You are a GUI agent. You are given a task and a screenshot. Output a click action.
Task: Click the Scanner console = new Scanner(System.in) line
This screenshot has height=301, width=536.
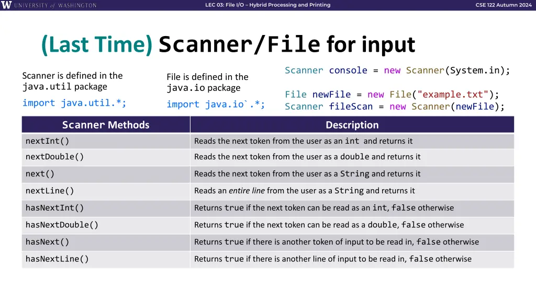[397, 71]
